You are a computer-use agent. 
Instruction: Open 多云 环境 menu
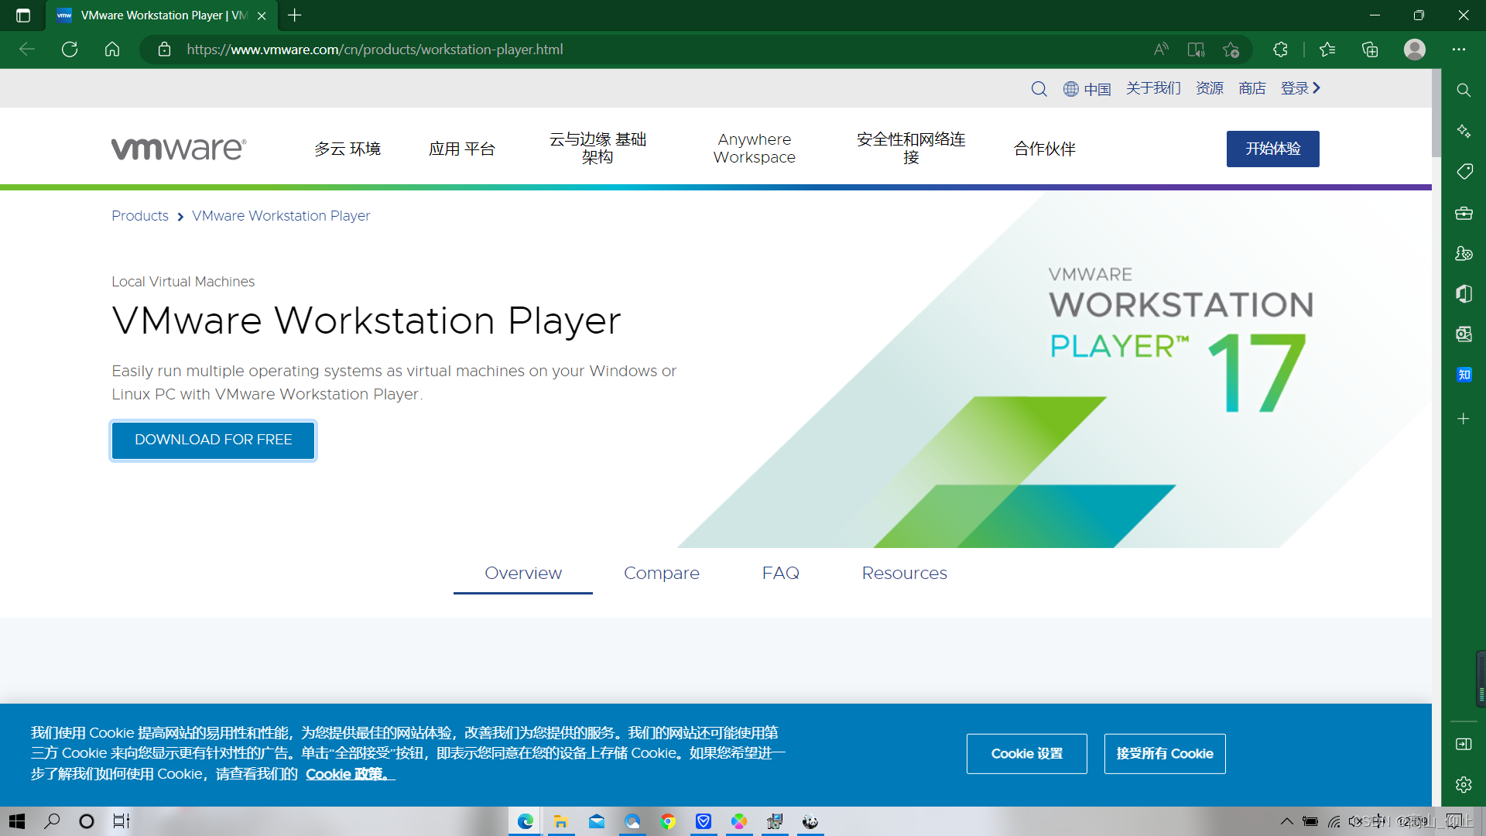click(348, 149)
